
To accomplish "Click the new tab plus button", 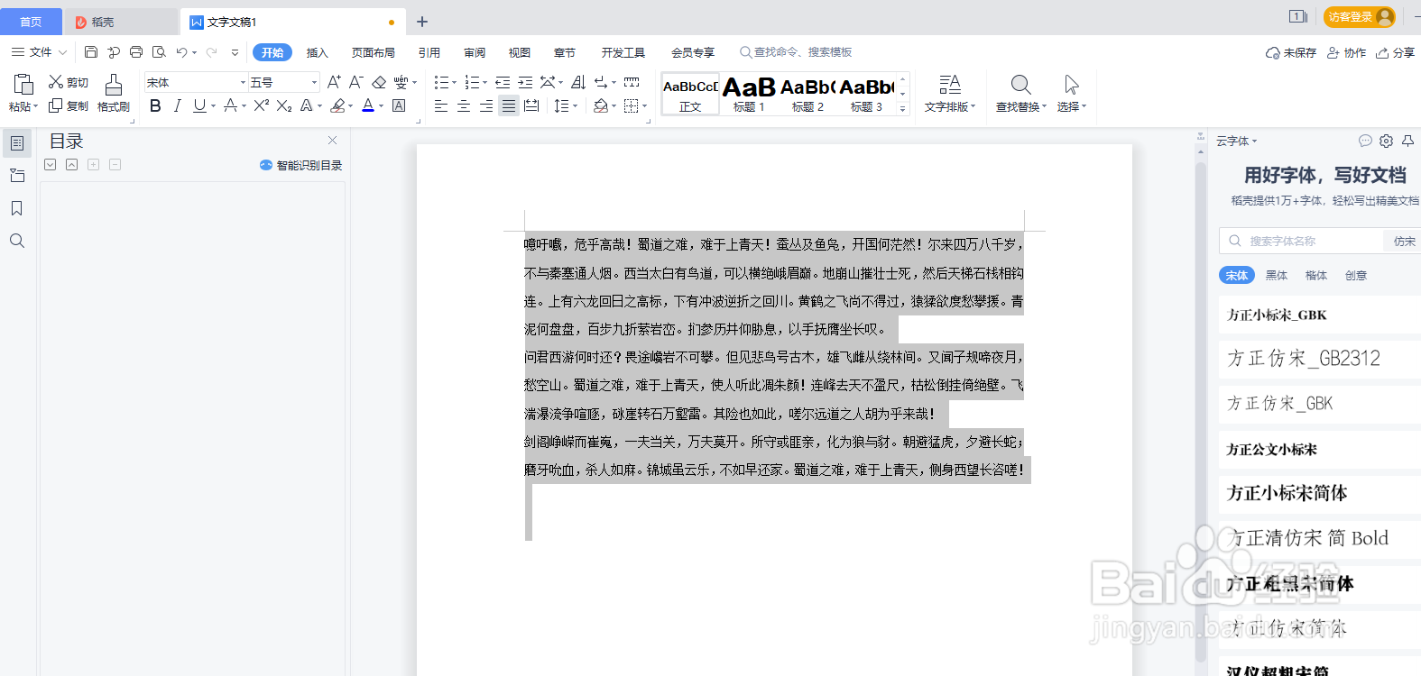I will [422, 22].
